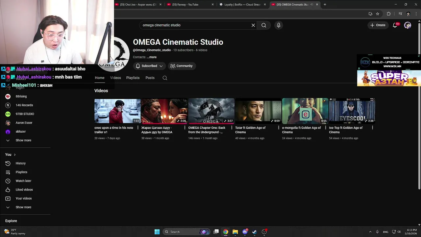This screenshot has width=421, height=237.
Task: Switch to the channel Videos tab
Action: [115, 78]
